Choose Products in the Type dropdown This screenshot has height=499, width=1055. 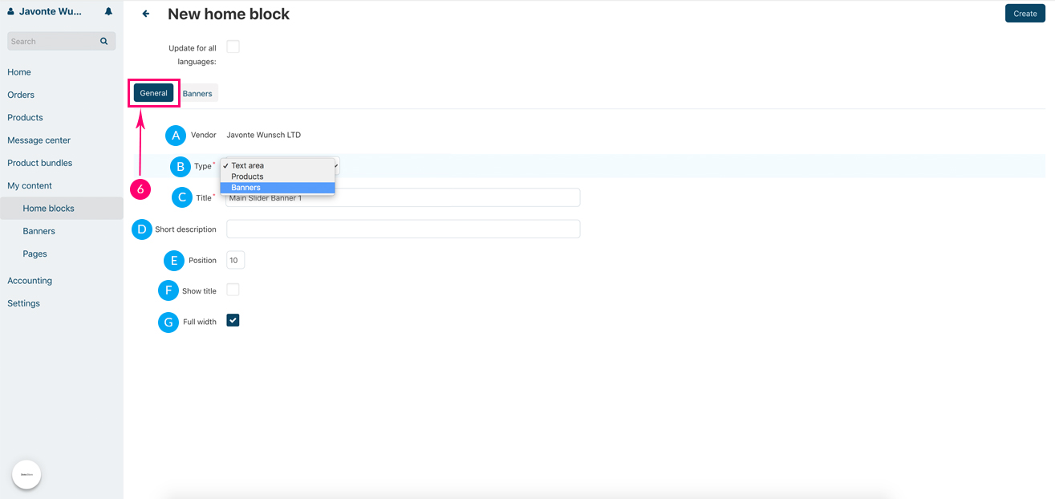(247, 176)
